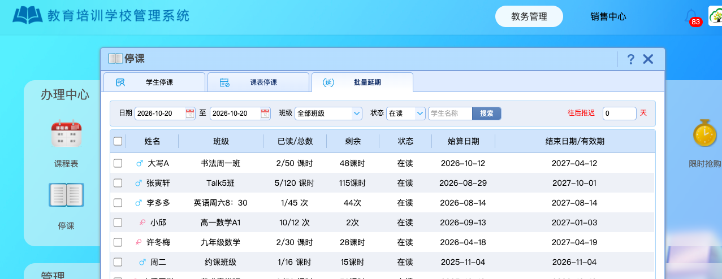This screenshot has width=722, height=279.
Task: Click the 书法周一班 class cell
Action: coord(221,163)
